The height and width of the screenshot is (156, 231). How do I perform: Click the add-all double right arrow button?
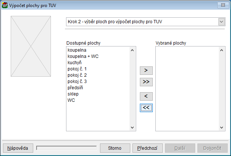coord(146,82)
